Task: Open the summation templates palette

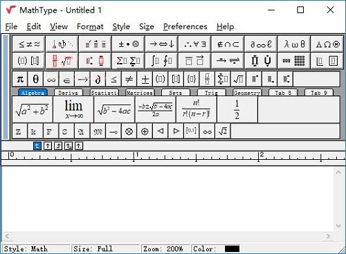Action: 128,61
